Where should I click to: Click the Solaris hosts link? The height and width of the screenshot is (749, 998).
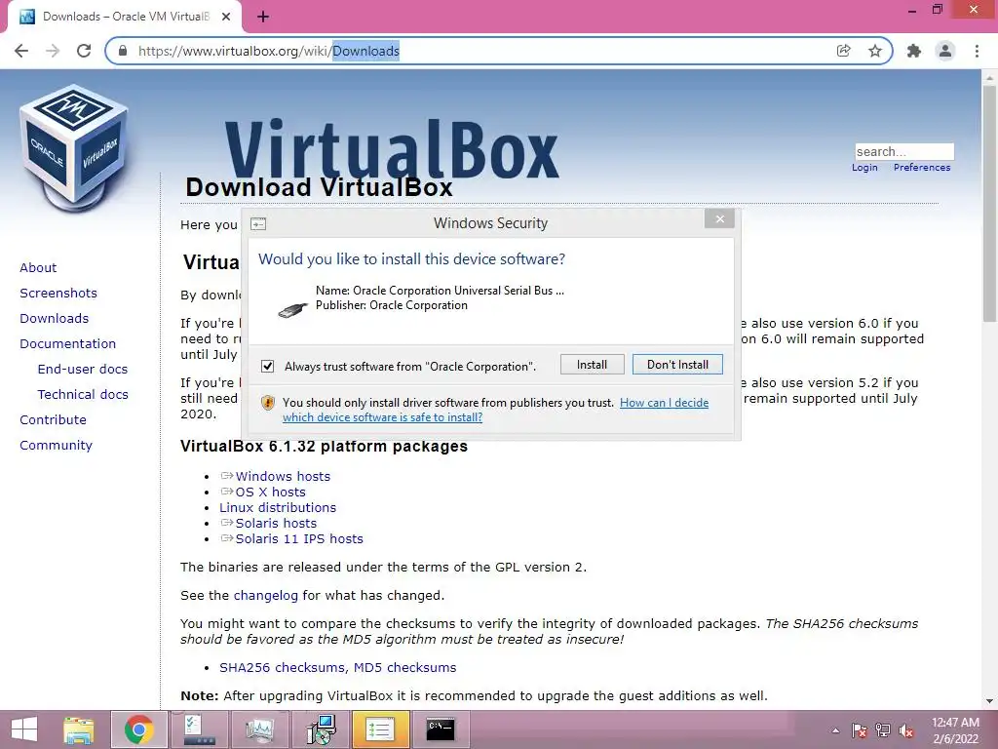[x=276, y=524]
